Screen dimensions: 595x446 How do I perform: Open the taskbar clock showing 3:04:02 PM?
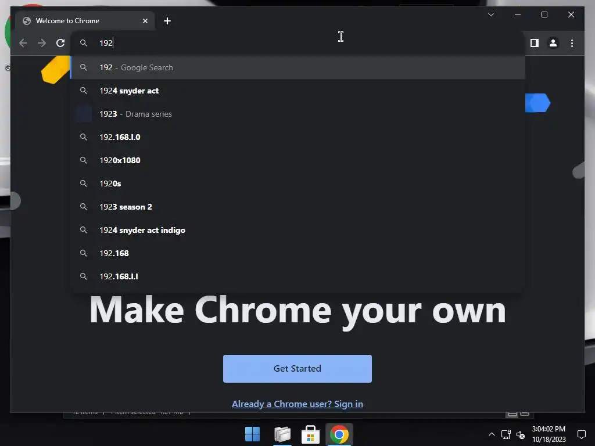(549, 434)
